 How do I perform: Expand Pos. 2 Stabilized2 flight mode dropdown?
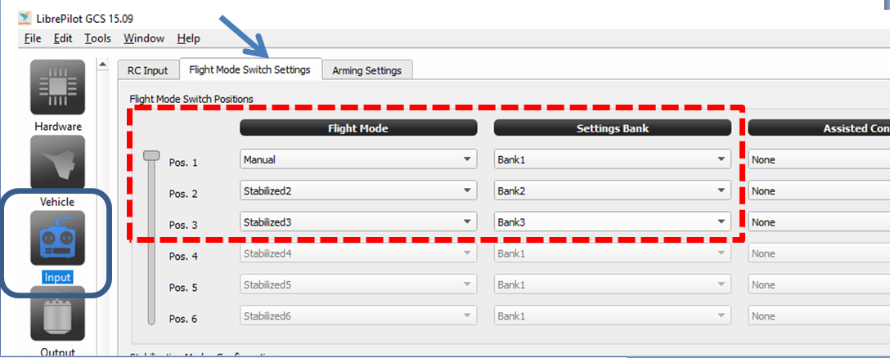pos(358,191)
